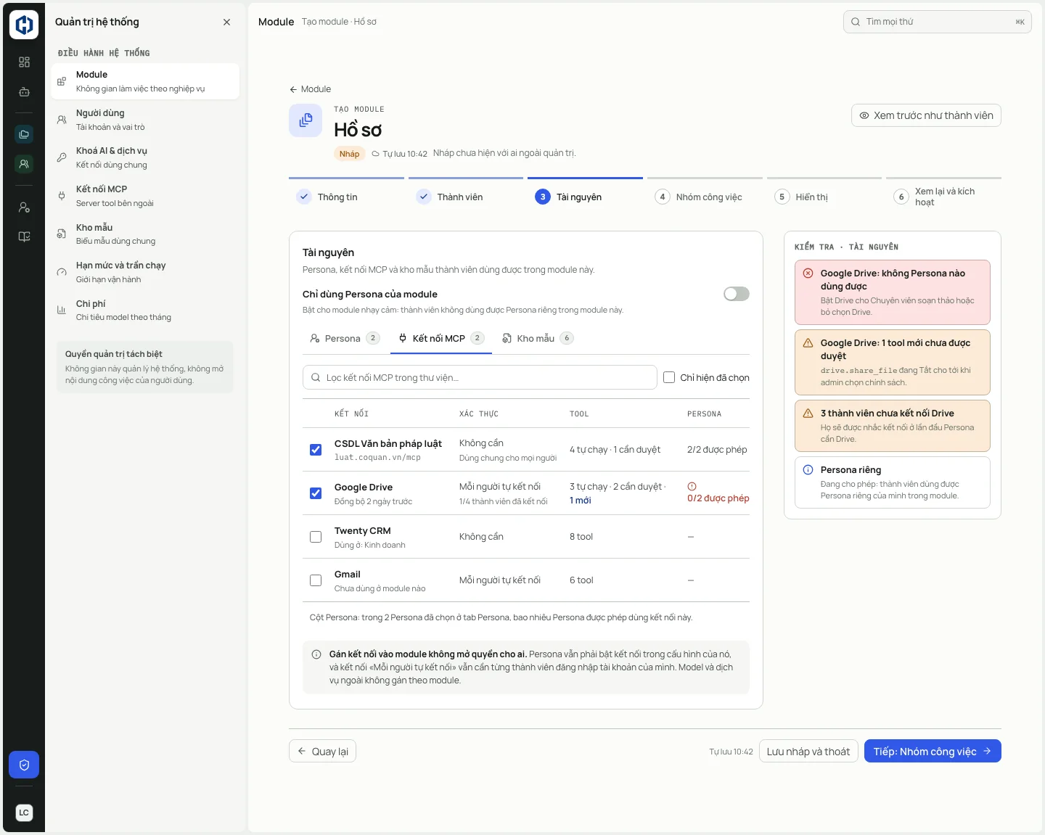Viewport: 1045px width, 835px height.
Task: Check the Twenty CRM connection checkbox
Action: pyautogui.click(x=316, y=537)
